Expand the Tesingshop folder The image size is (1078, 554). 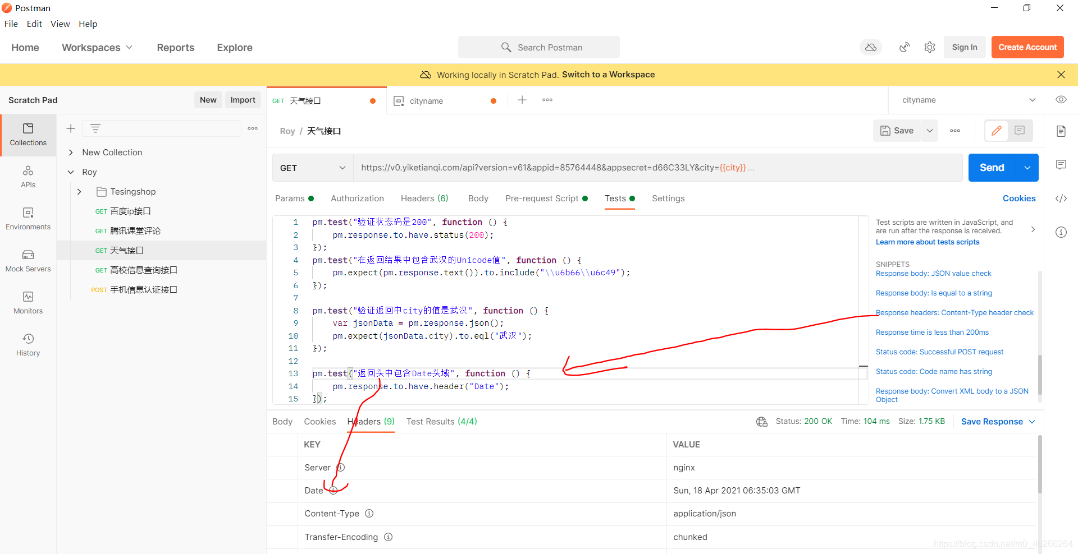[x=79, y=192]
